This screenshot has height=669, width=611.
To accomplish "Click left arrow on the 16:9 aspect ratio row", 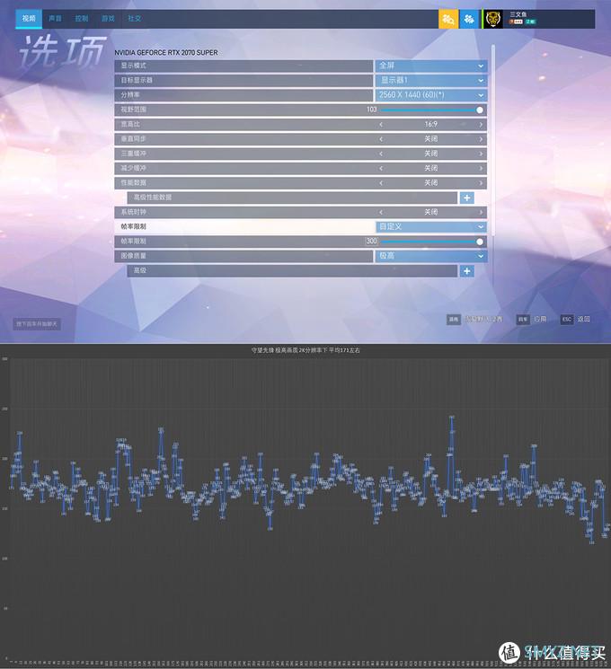I will tap(381, 125).
